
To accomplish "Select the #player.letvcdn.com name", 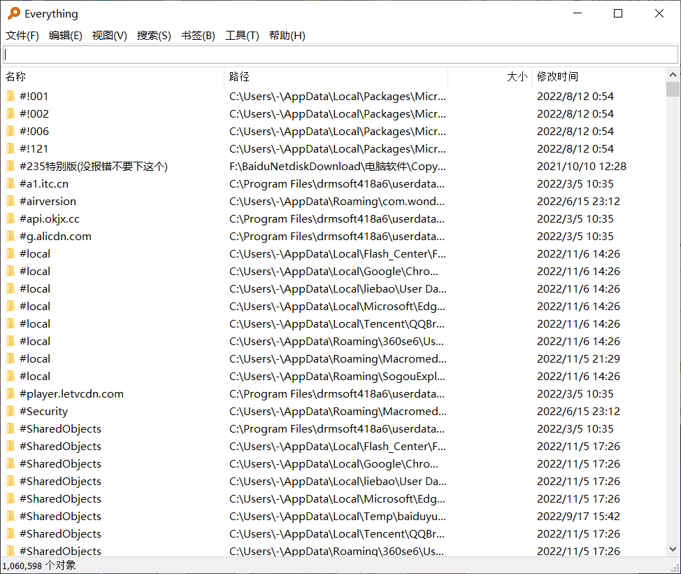I will coord(71,393).
